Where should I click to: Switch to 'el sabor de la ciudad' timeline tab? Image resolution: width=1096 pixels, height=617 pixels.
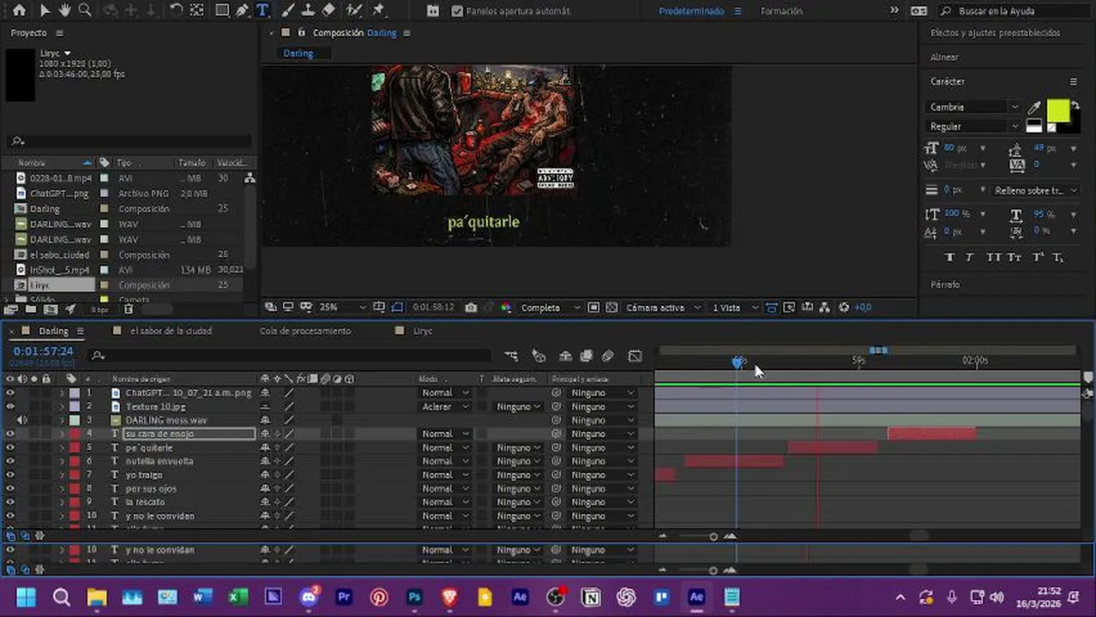click(171, 331)
